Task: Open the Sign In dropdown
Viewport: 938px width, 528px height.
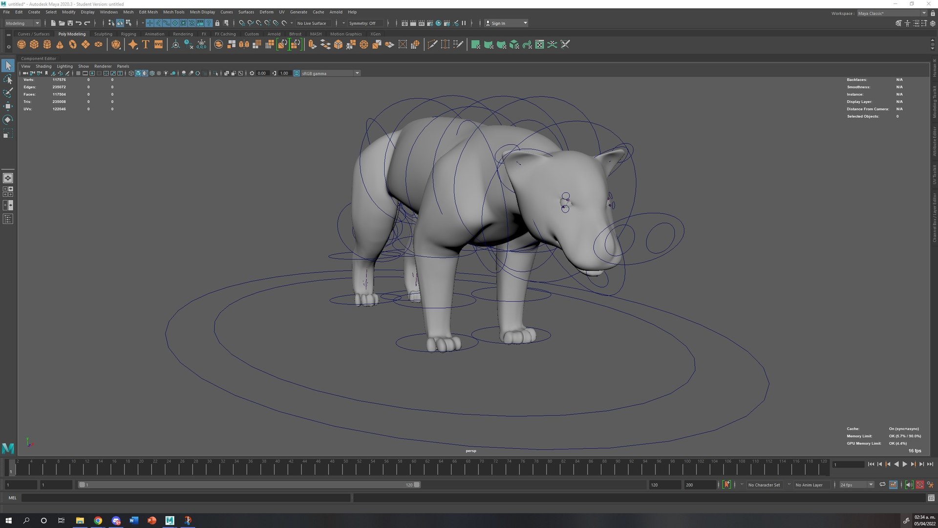Action: point(506,23)
